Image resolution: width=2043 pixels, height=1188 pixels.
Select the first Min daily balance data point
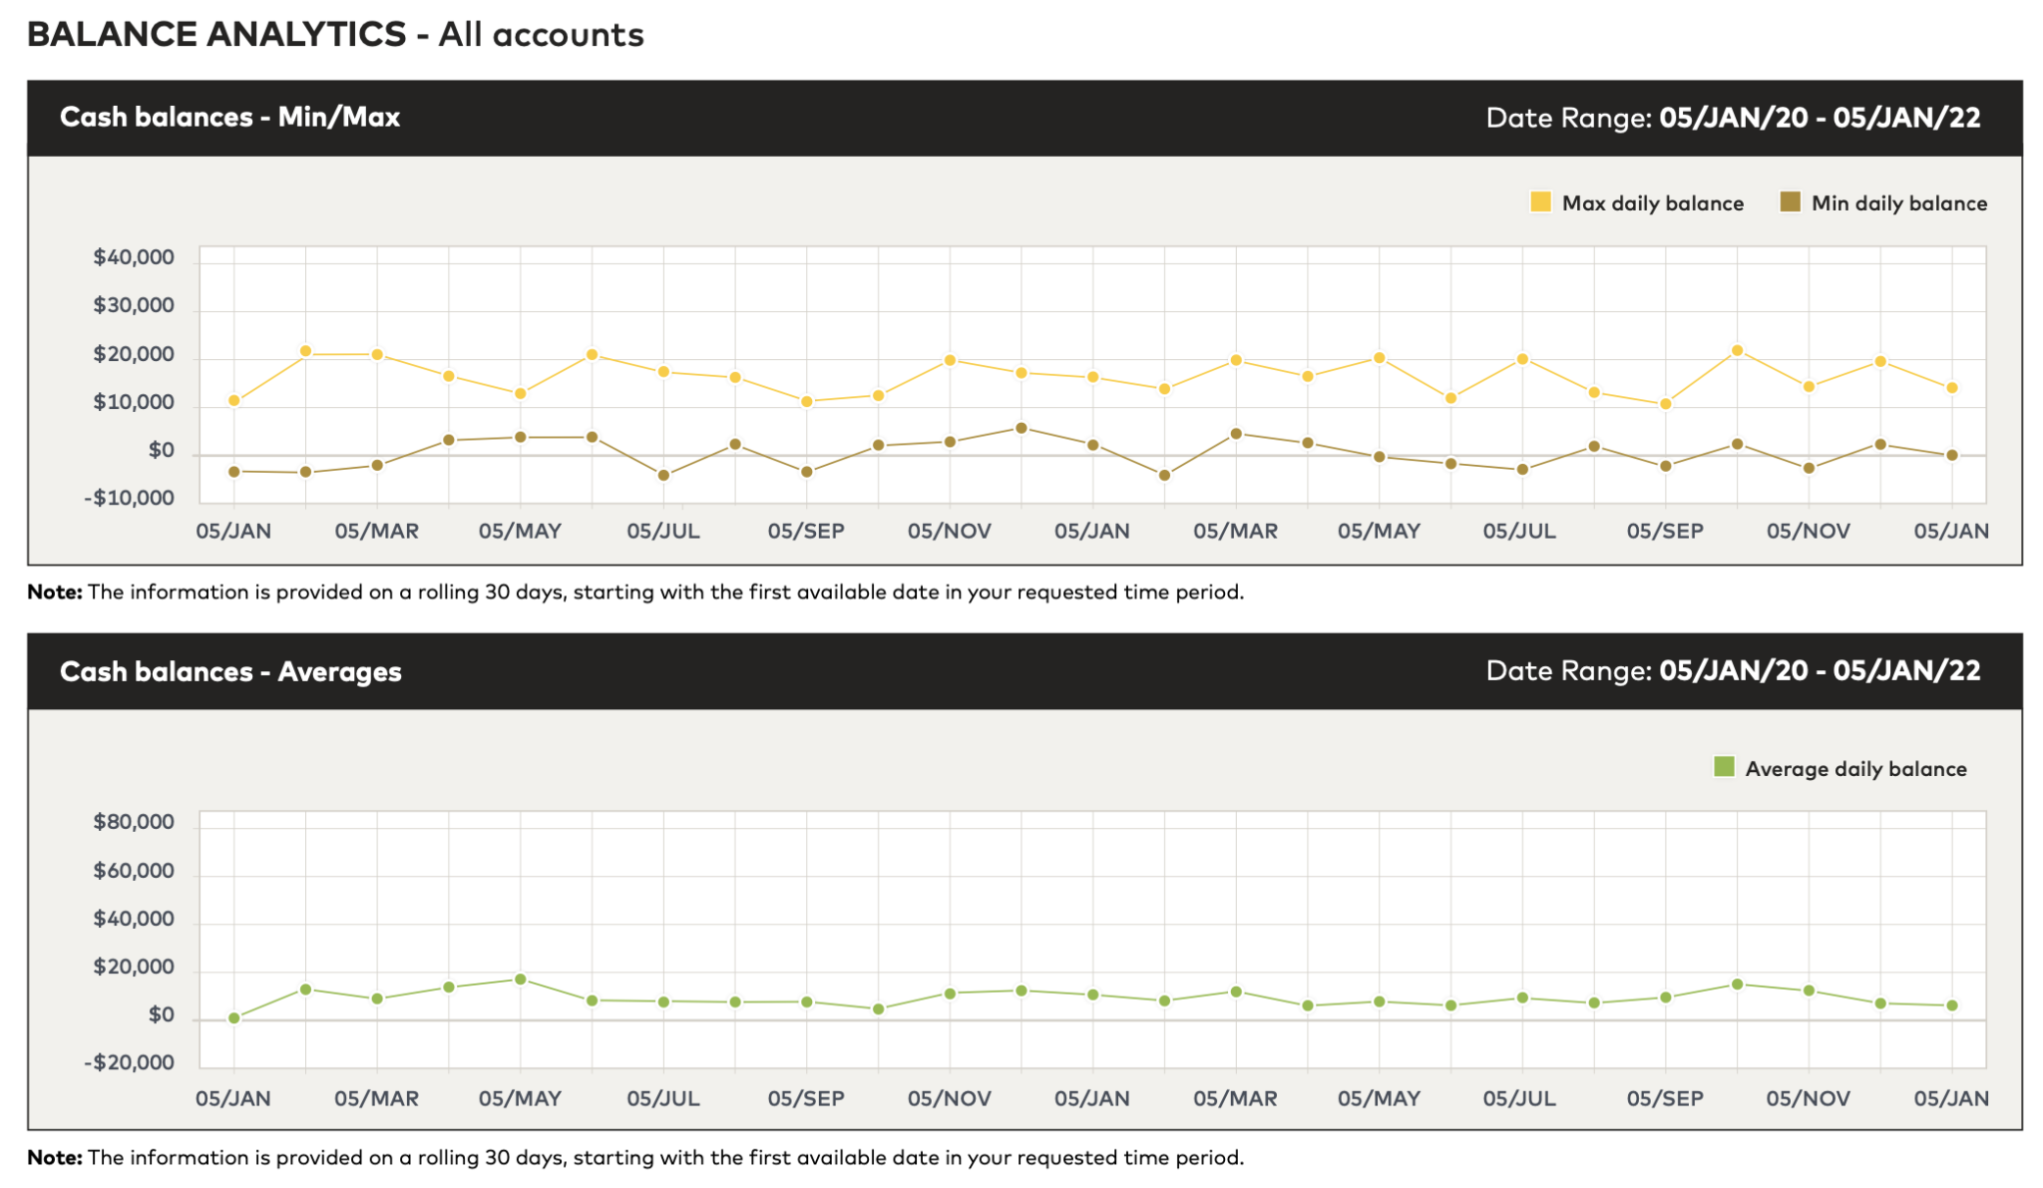[234, 472]
